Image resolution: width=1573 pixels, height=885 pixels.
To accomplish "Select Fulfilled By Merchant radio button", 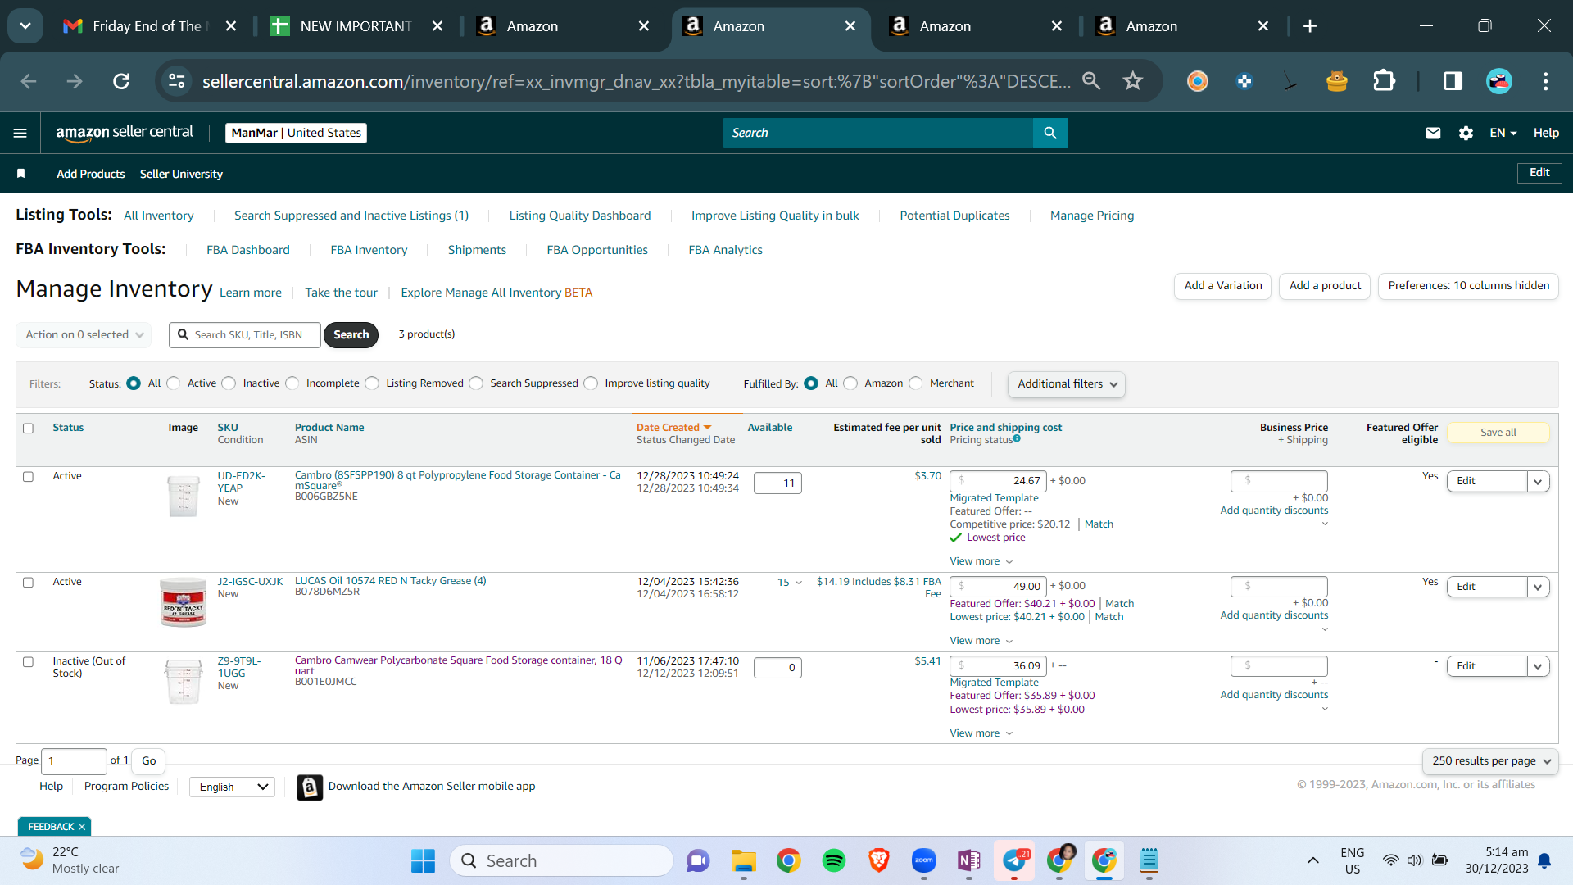I will pos(915,383).
